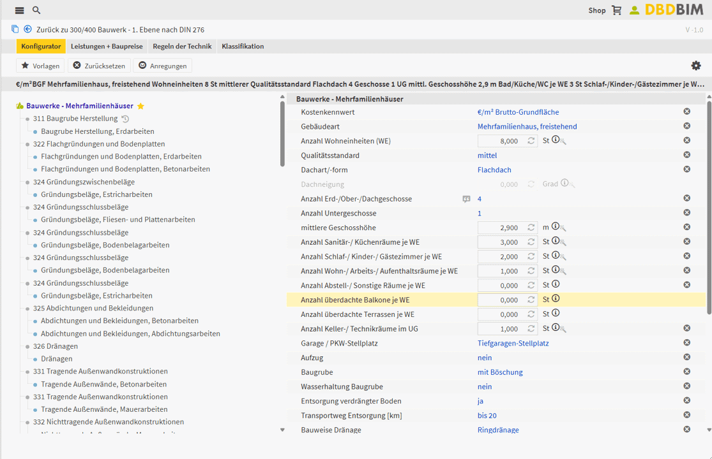This screenshot has width=712, height=459.
Task: Click the properties panel scrollbar thumb
Action: coord(709,208)
